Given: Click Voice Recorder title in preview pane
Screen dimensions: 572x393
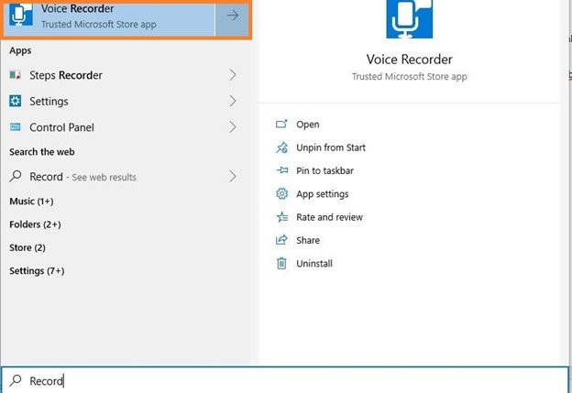Looking at the screenshot, I should coord(410,60).
